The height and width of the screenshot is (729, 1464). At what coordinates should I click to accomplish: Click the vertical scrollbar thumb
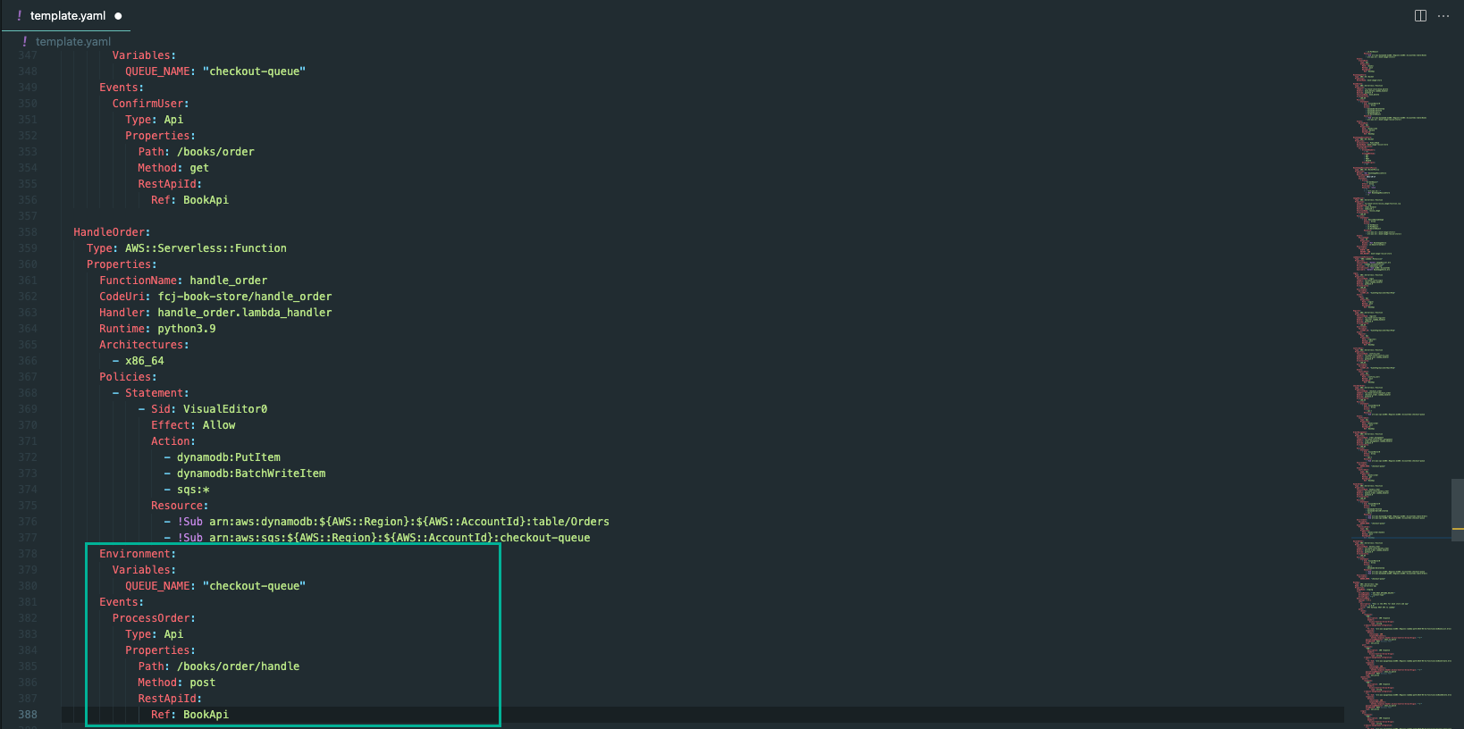point(1458,511)
